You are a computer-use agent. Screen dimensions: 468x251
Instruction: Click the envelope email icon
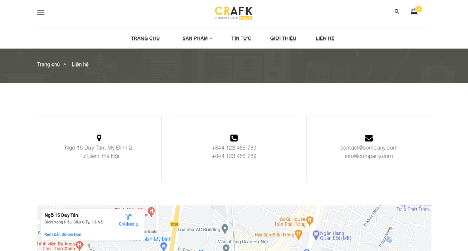click(369, 138)
